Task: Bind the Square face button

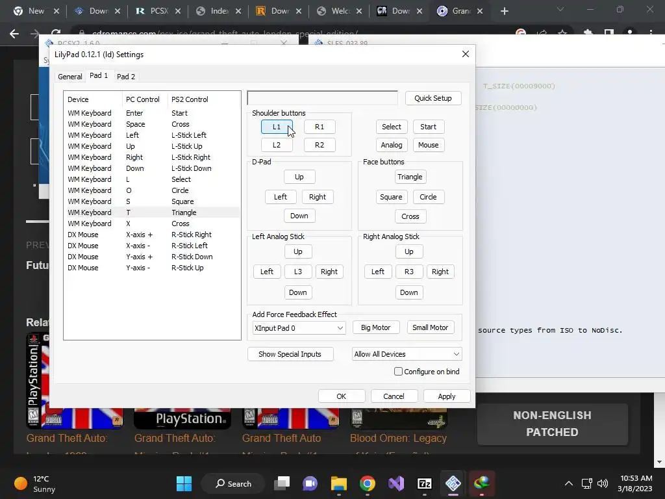Action: (x=391, y=197)
